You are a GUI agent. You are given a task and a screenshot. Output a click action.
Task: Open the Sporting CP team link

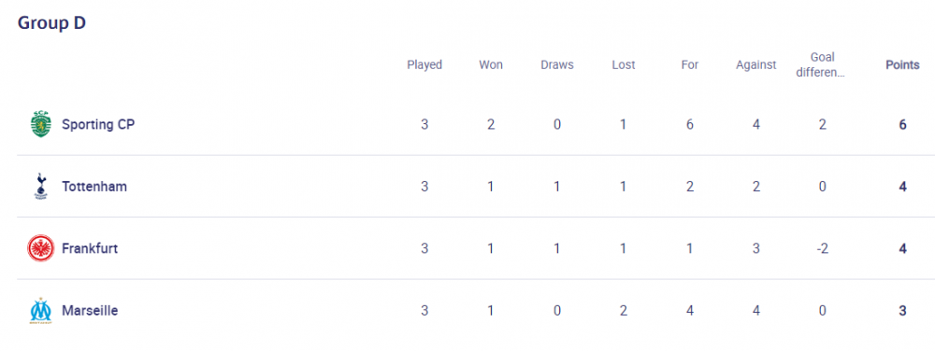tap(98, 125)
